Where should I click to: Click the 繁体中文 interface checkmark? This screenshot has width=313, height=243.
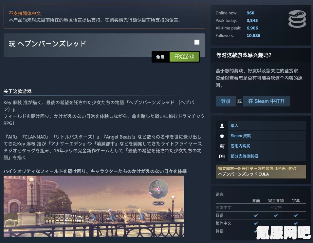point(256,223)
